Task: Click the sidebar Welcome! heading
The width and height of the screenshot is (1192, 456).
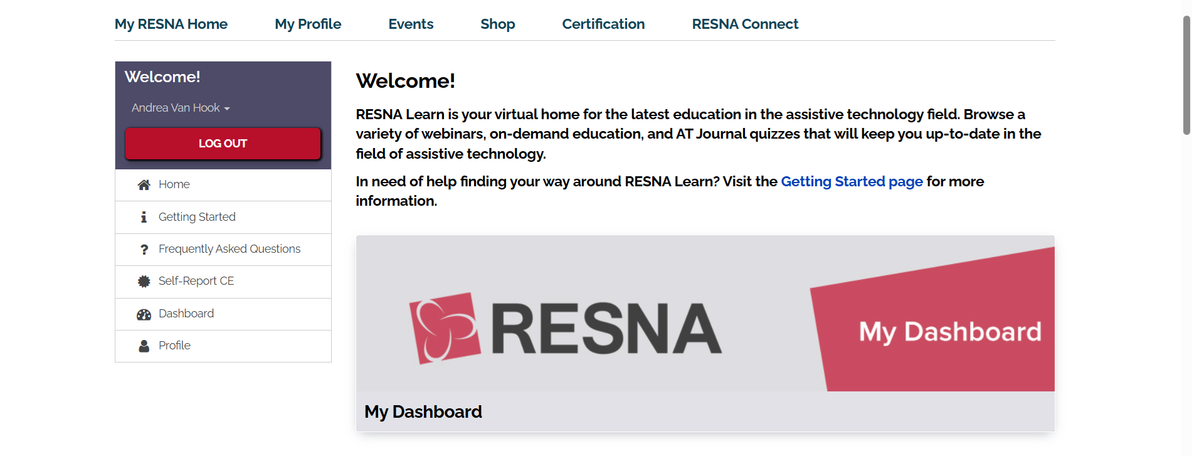Action: point(162,77)
